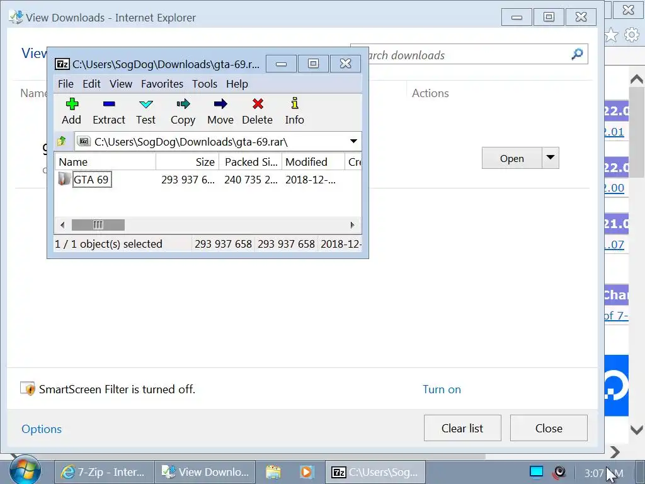Click the left scroll arrow in 7-Zip list
The width and height of the screenshot is (645, 484).
point(62,225)
